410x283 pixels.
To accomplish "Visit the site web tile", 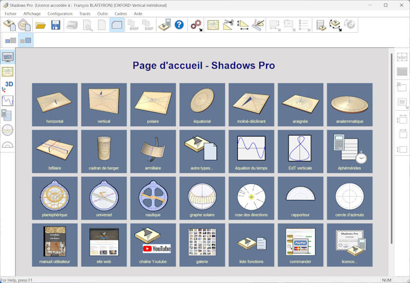I will [104, 245].
